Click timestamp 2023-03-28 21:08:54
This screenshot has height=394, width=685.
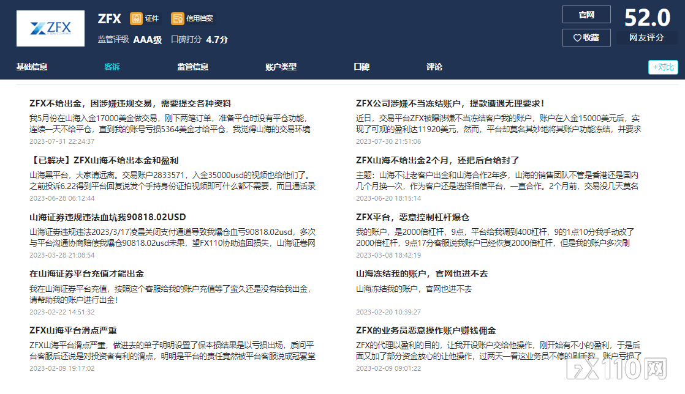[x=62, y=255]
